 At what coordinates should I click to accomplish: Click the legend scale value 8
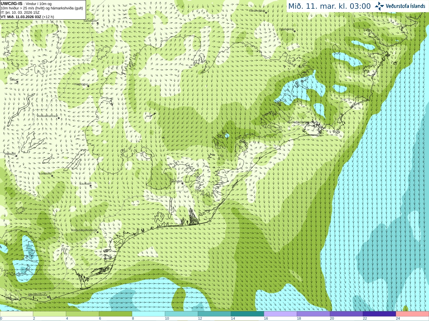[x=133, y=319]
